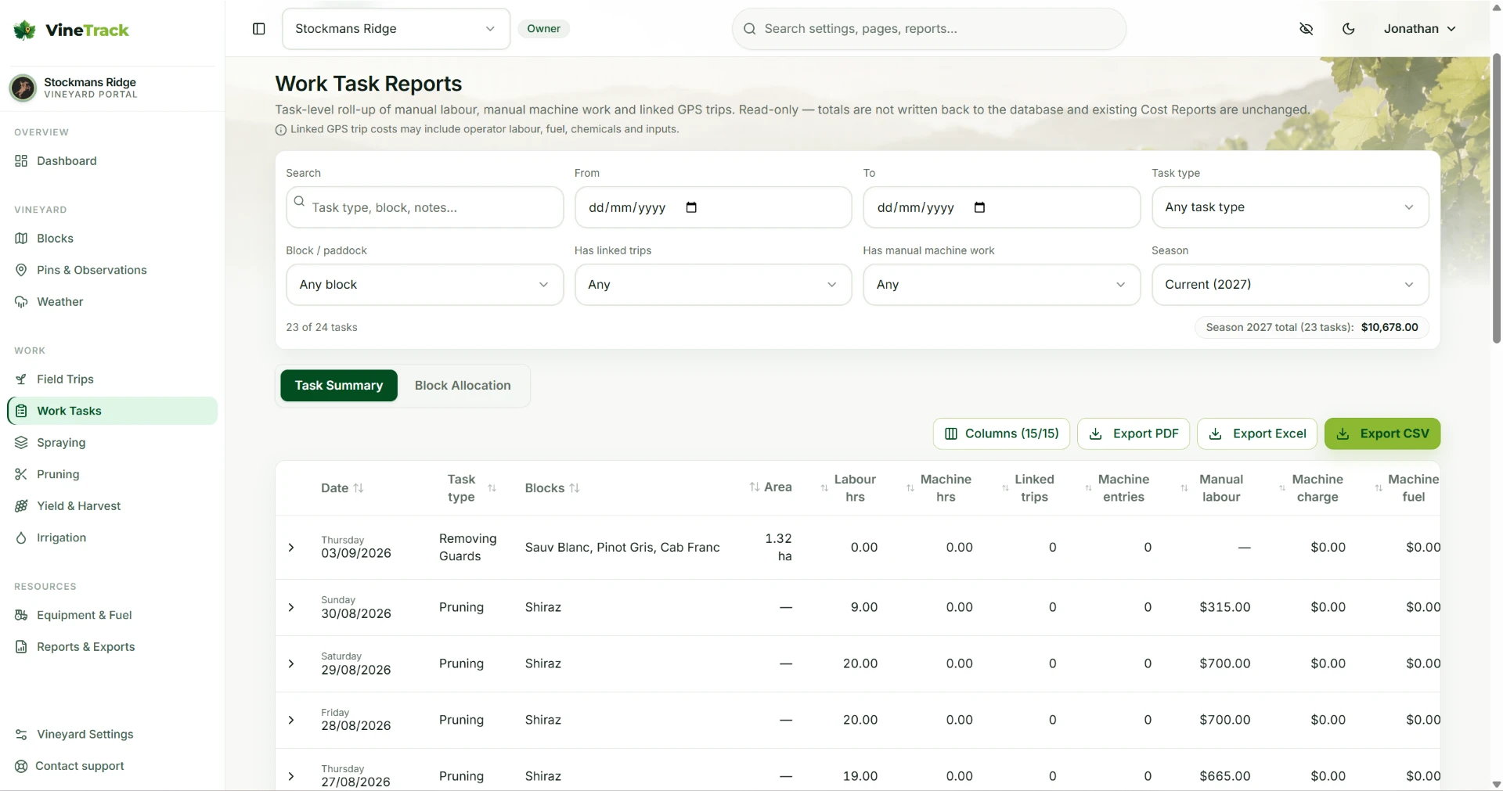Expand the 30/08/2026 Pruning row
Screen dimensions: 1503x791
291,607
